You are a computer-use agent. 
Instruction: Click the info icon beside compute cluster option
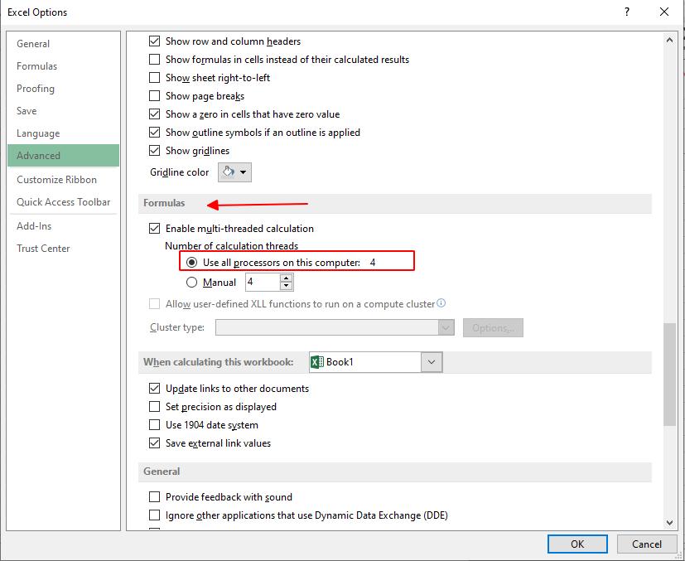[x=441, y=304]
